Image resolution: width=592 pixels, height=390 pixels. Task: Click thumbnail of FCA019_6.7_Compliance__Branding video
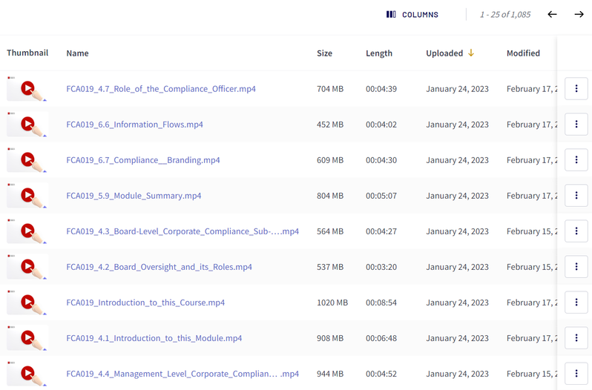click(x=27, y=160)
